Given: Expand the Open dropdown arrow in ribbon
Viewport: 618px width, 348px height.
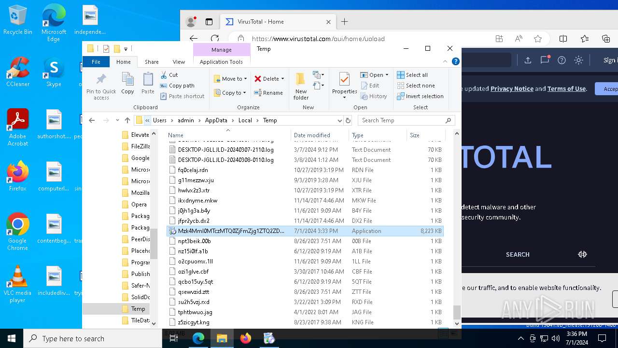Looking at the screenshot, I should click(x=387, y=75).
